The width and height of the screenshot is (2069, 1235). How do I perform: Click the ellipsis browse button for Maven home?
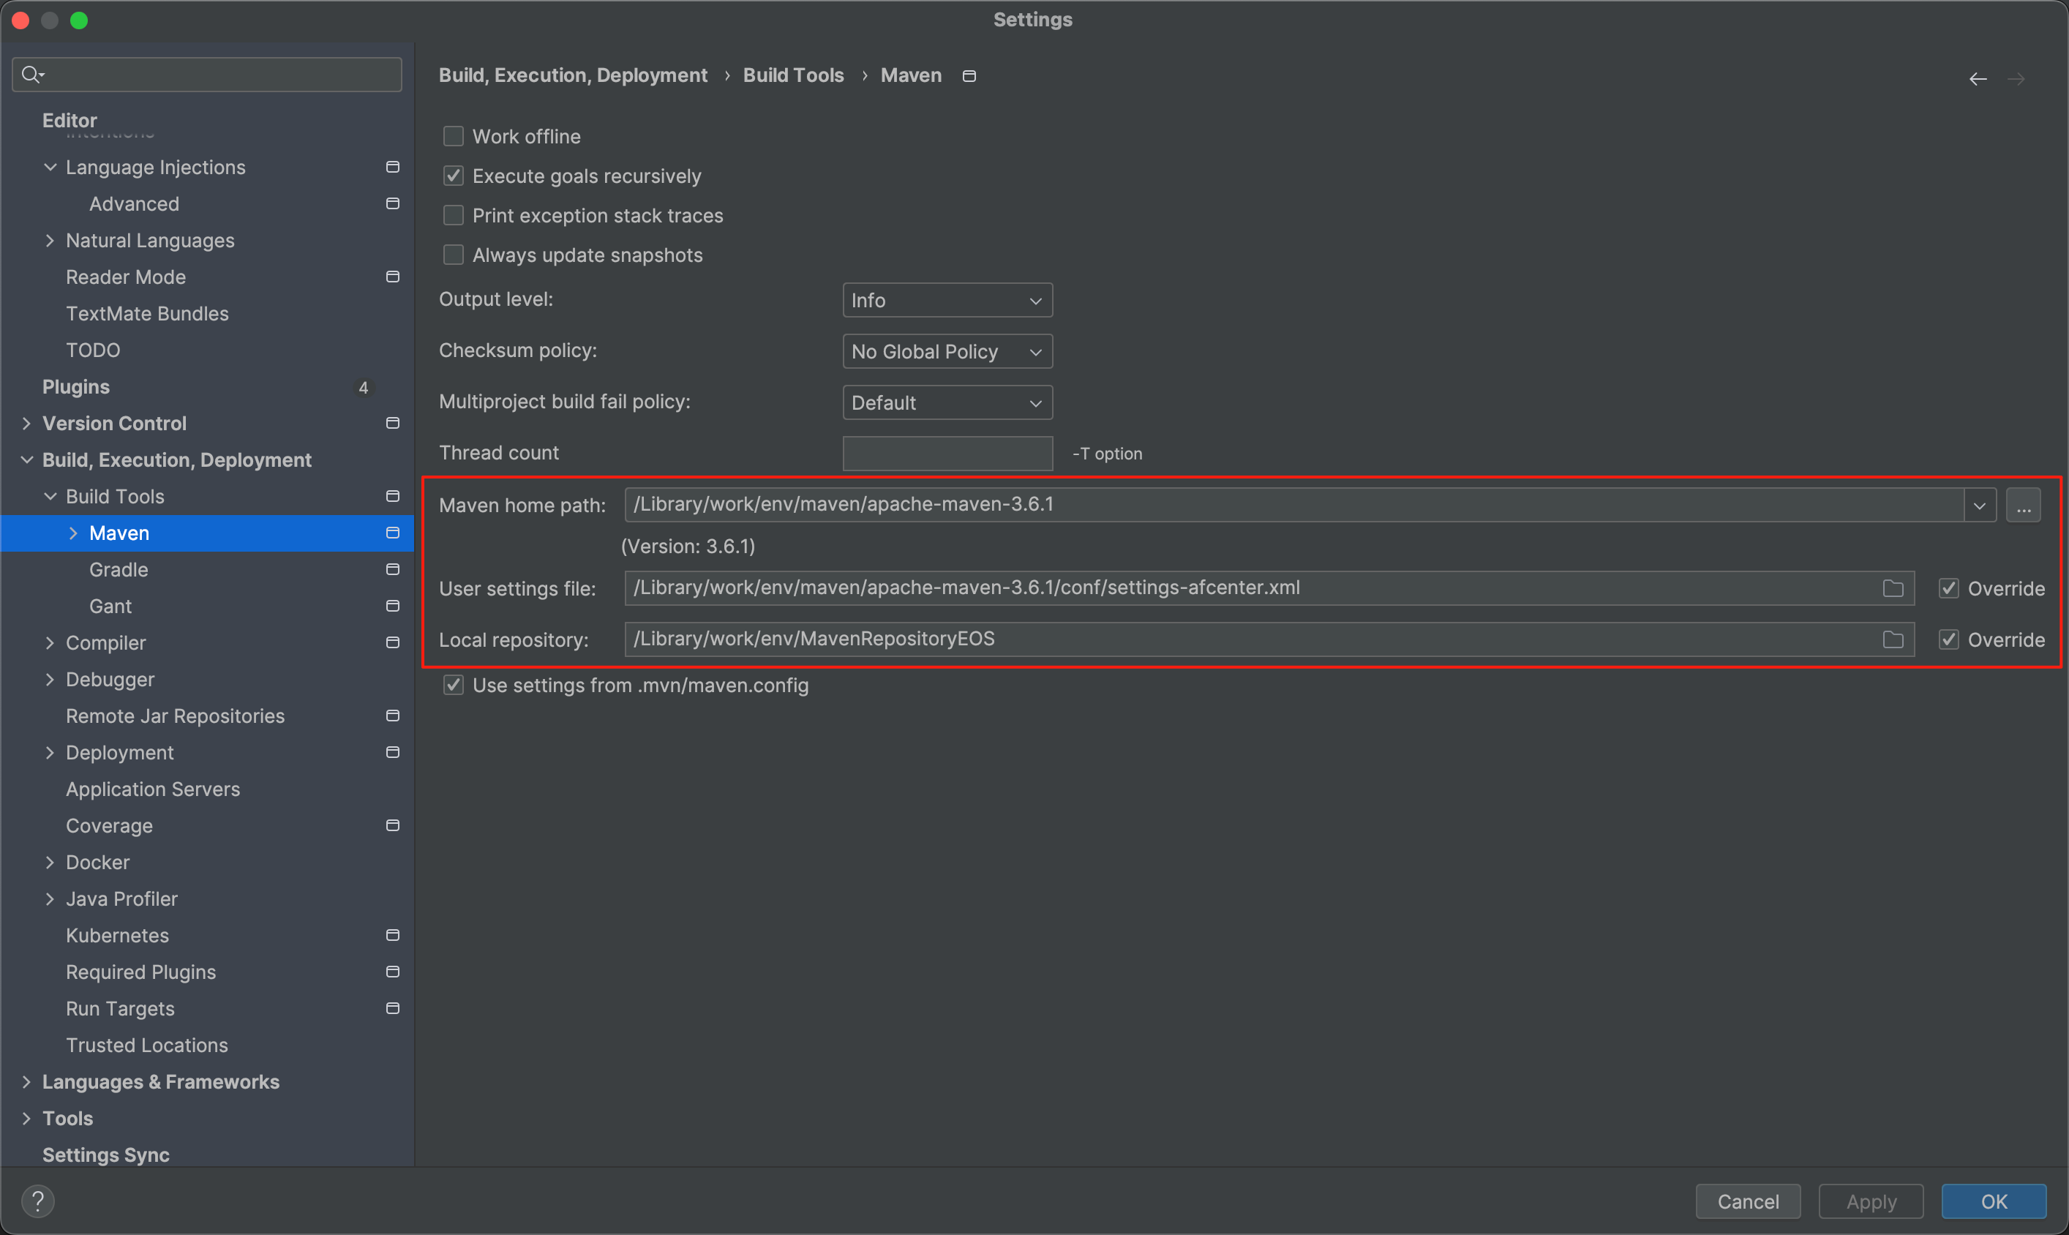click(2023, 505)
